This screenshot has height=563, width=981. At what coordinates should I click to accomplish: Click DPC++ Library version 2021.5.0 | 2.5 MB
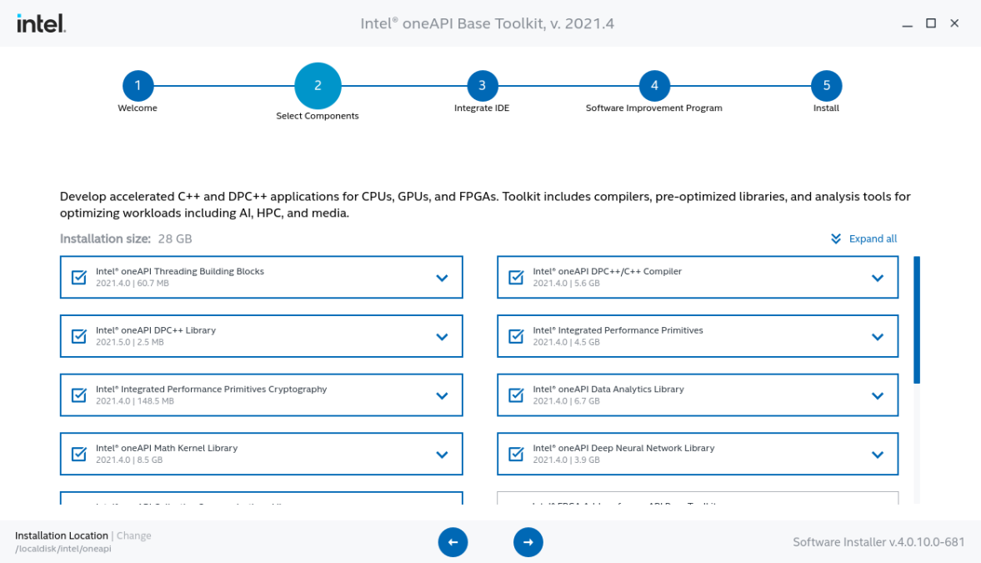point(129,342)
